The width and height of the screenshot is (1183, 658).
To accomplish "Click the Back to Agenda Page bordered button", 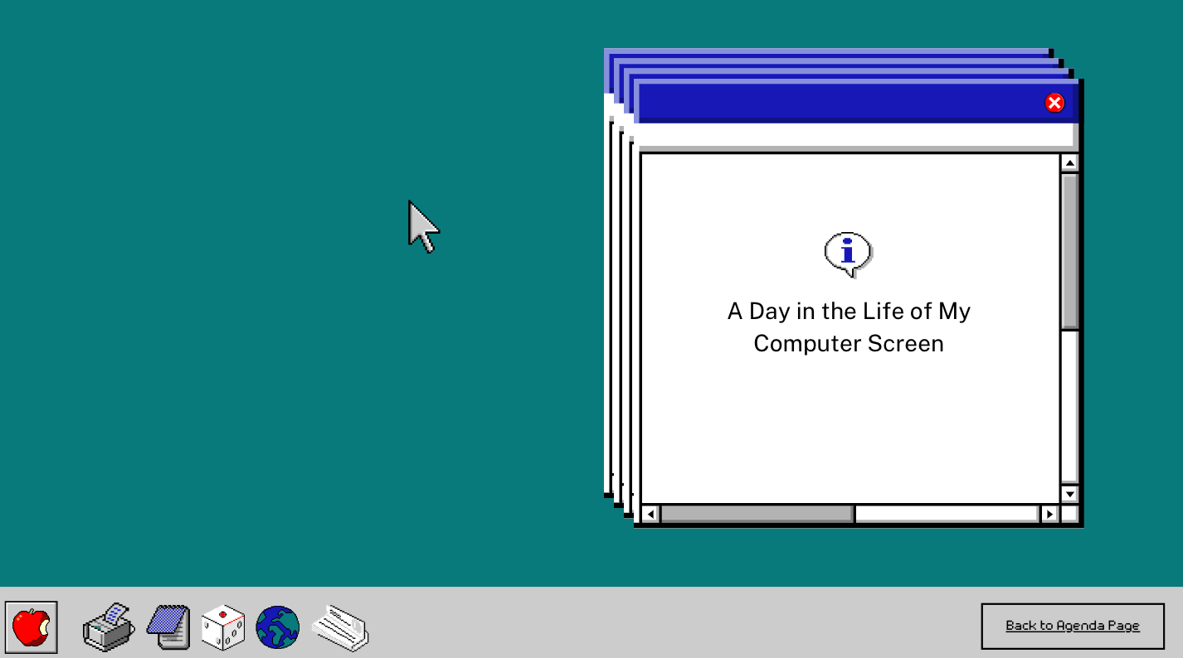I will pos(1071,626).
